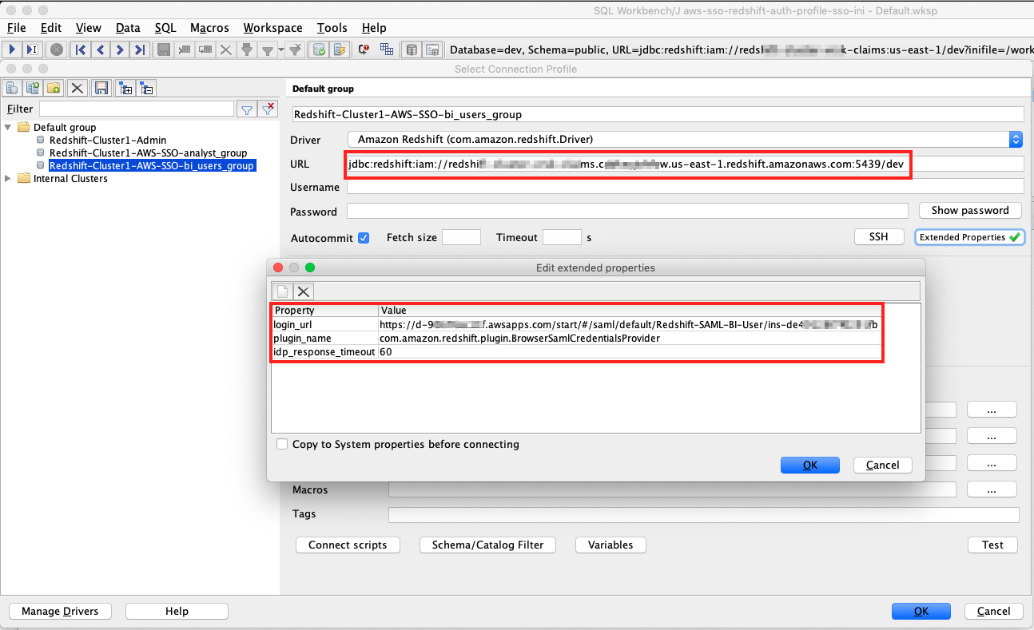Click the selection filter funnel icon in main toolbar
Viewport: 1034px width, 630px height.
pyautogui.click(x=247, y=50)
